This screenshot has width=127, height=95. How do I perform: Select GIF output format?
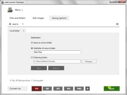(x=47, y=89)
